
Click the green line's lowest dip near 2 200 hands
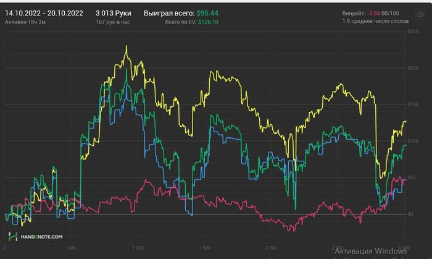[x=296, y=208]
